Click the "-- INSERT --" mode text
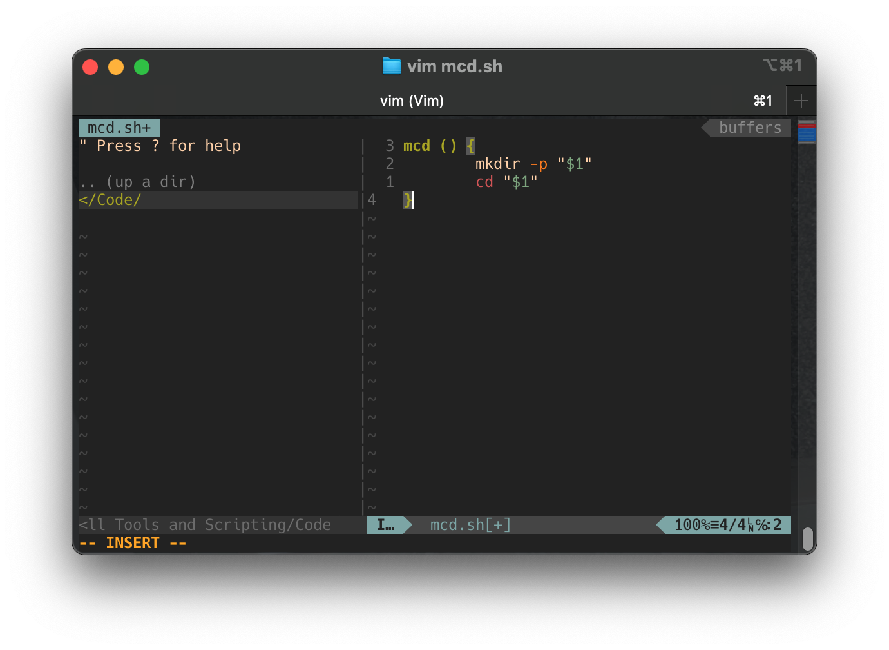This screenshot has width=889, height=650. click(132, 542)
